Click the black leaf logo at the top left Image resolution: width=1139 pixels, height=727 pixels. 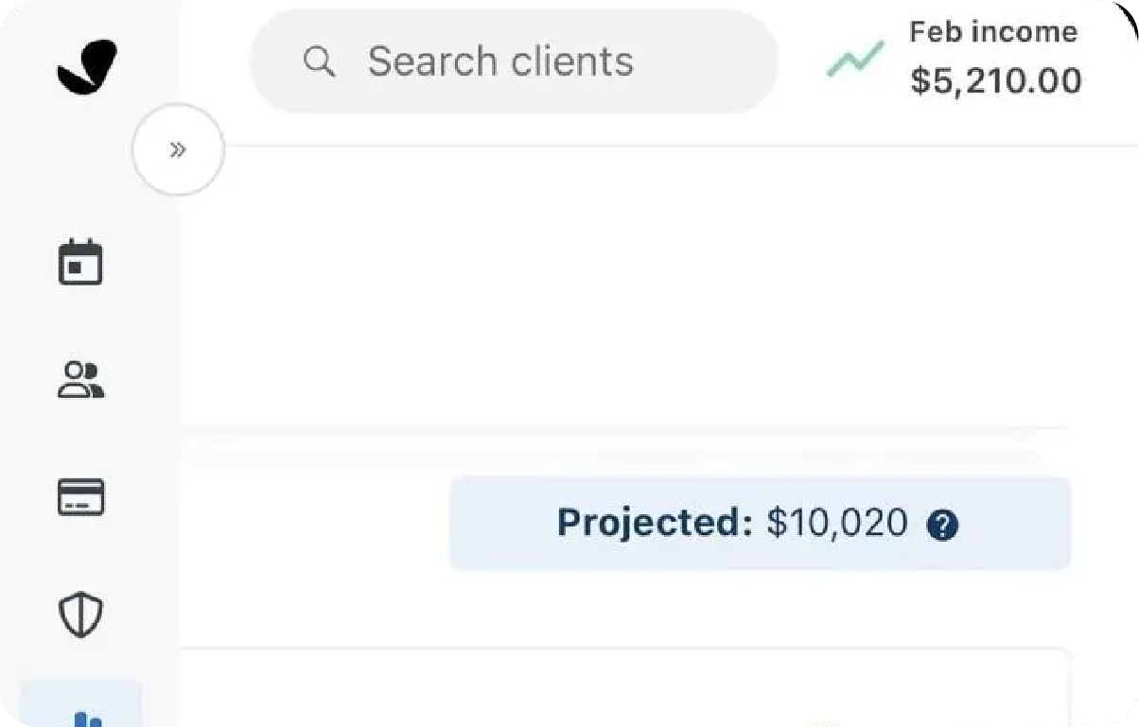(86, 67)
